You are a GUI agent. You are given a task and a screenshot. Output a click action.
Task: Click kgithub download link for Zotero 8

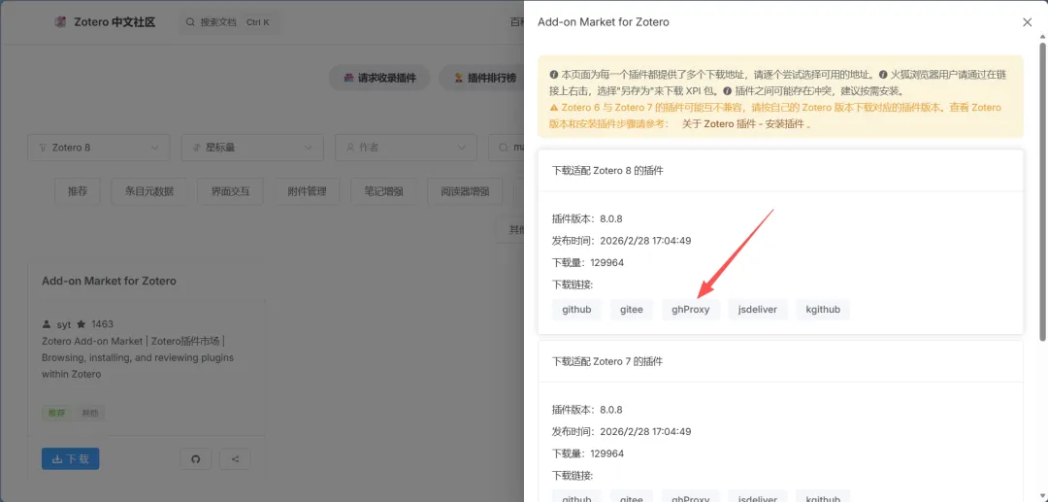click(824, 310)
